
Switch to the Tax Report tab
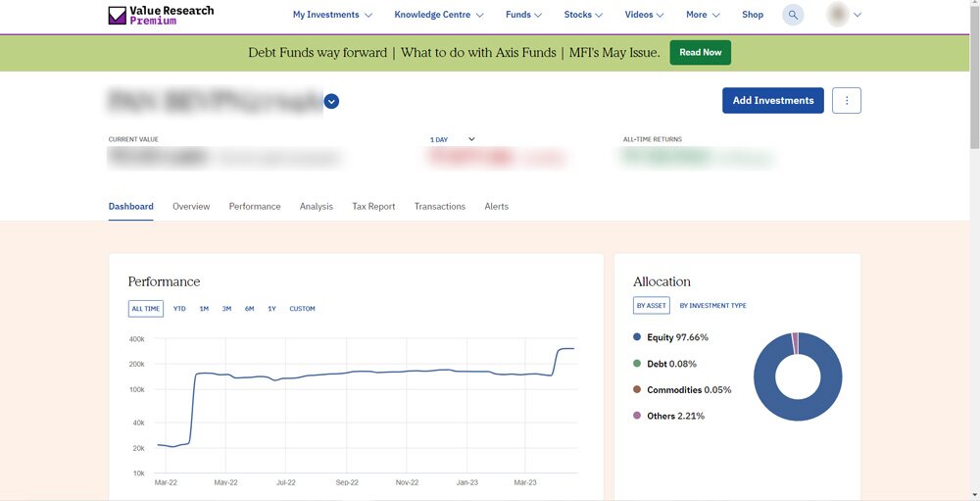coord(373,207)
